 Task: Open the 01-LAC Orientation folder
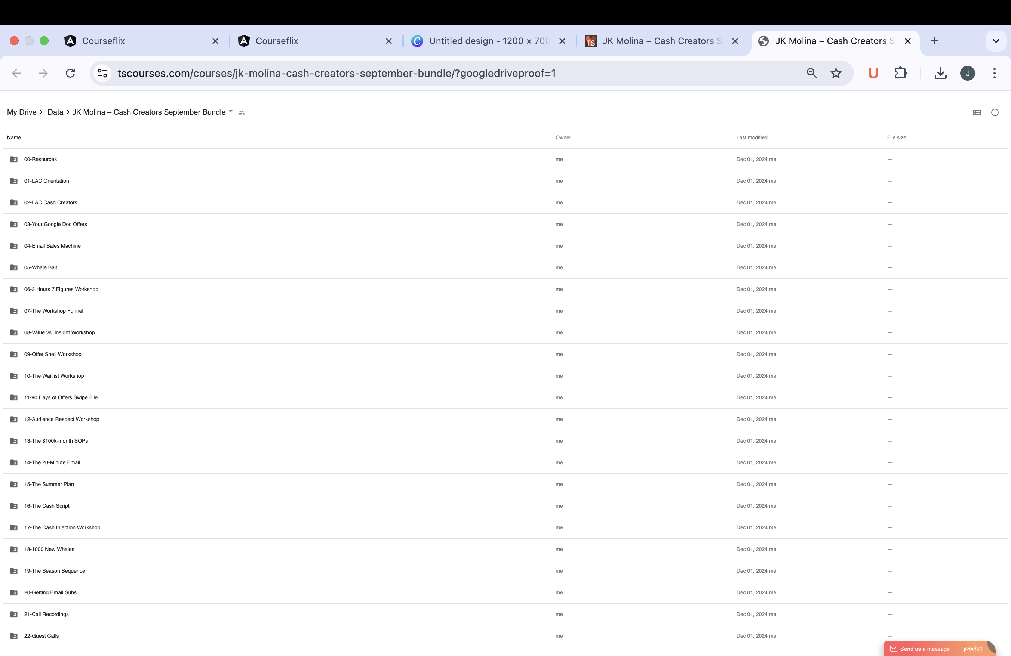click(505, 181)
